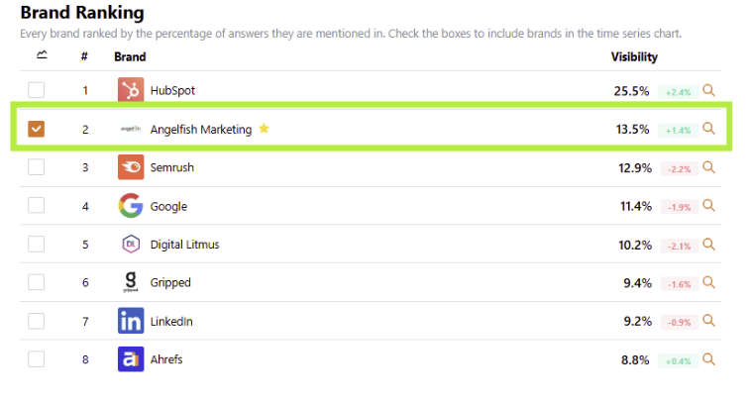
Task: Check the HubSpot chart checkbox
Action: pos(36,90)
